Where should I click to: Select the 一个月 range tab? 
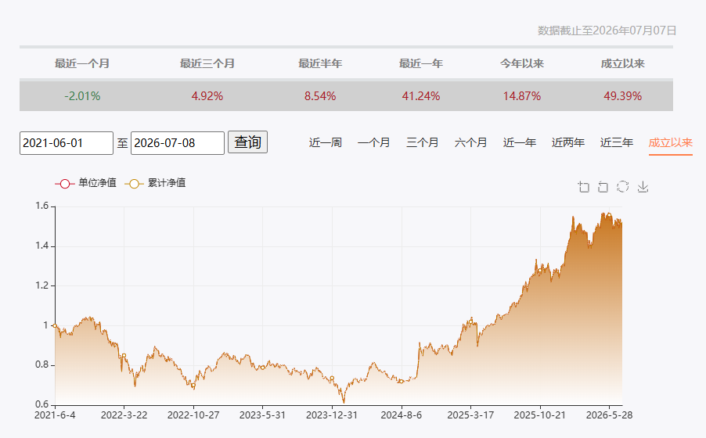coord(373,142)
